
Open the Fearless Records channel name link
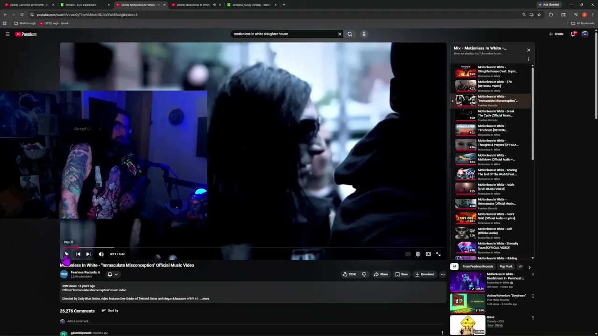tap(84, 273)
